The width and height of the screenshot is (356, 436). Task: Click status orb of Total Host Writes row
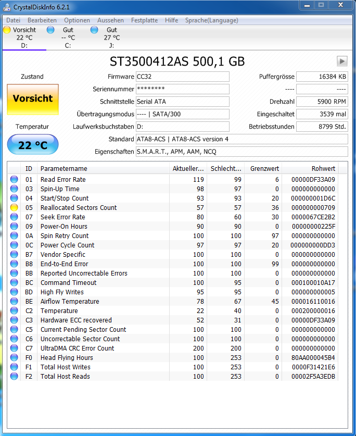[x=14, y=367]
